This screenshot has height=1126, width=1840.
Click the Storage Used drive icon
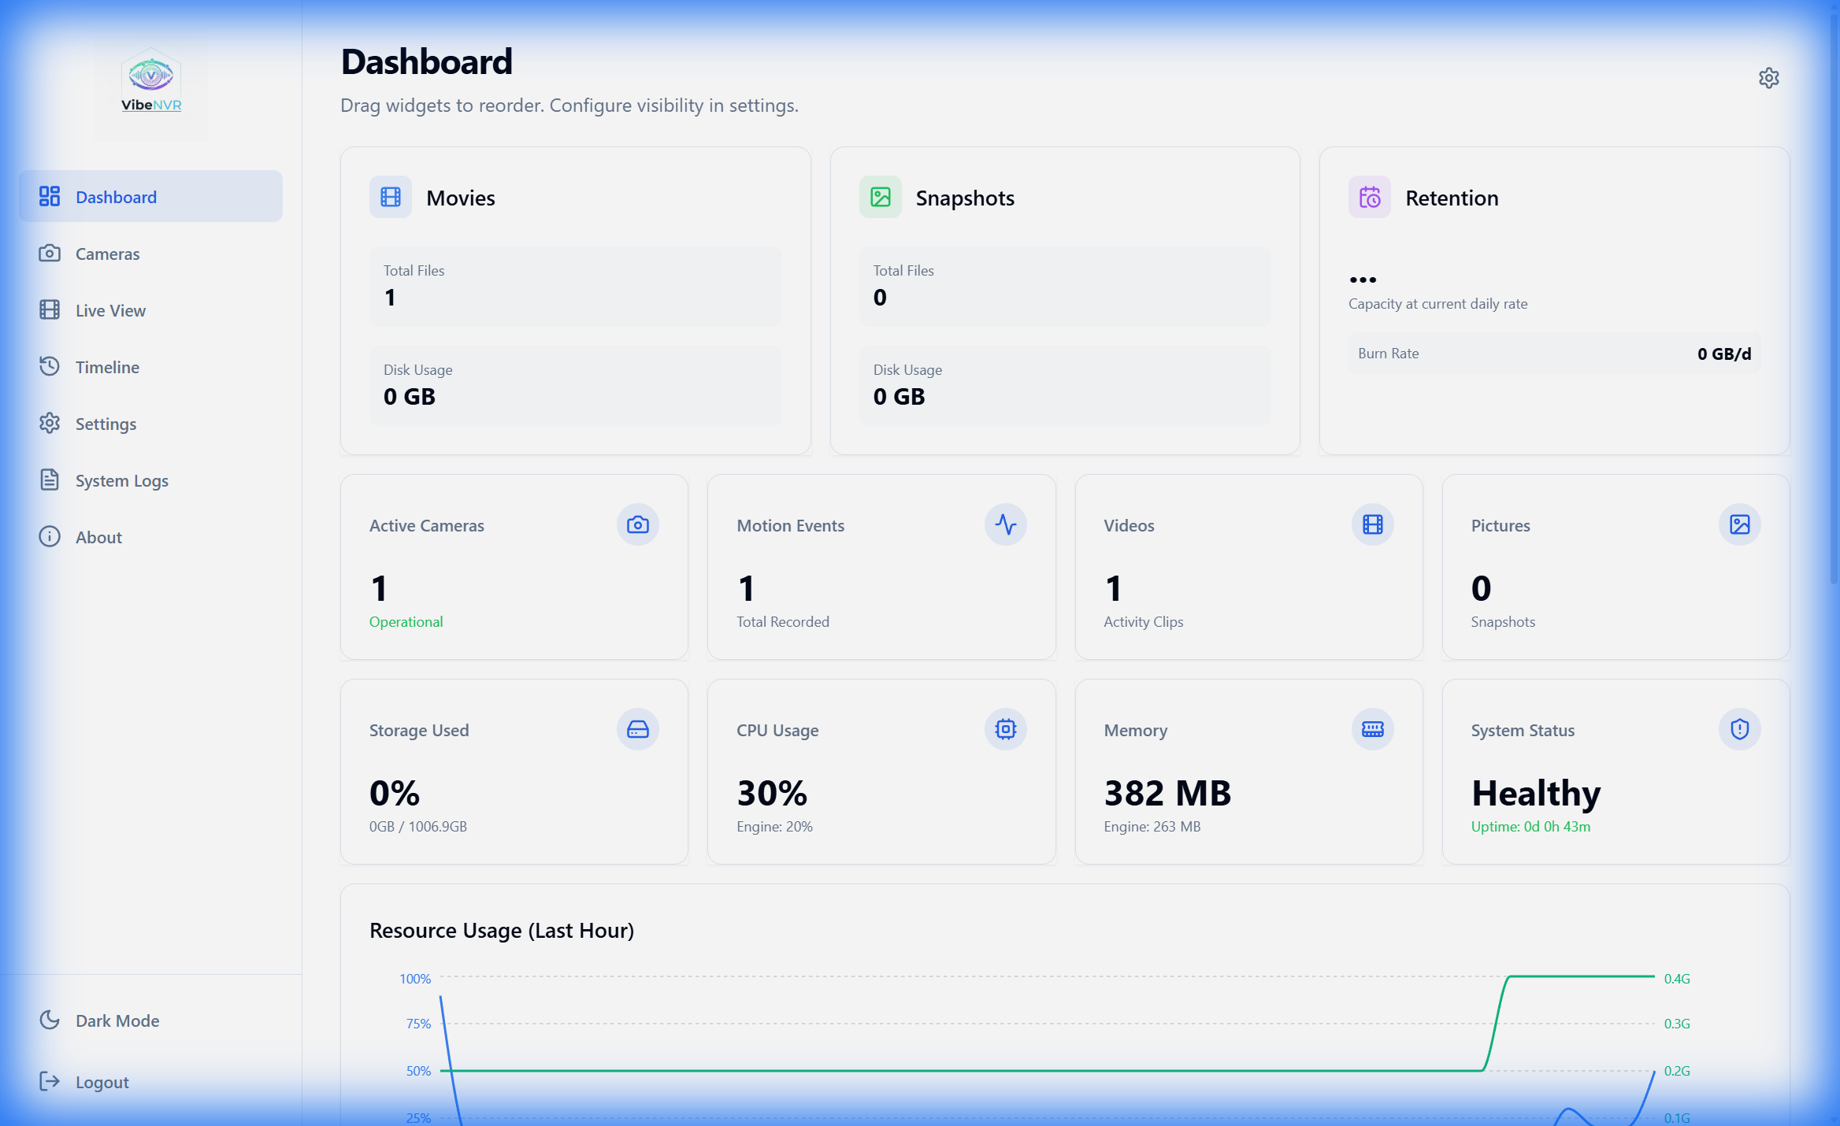tap(637, 729)
